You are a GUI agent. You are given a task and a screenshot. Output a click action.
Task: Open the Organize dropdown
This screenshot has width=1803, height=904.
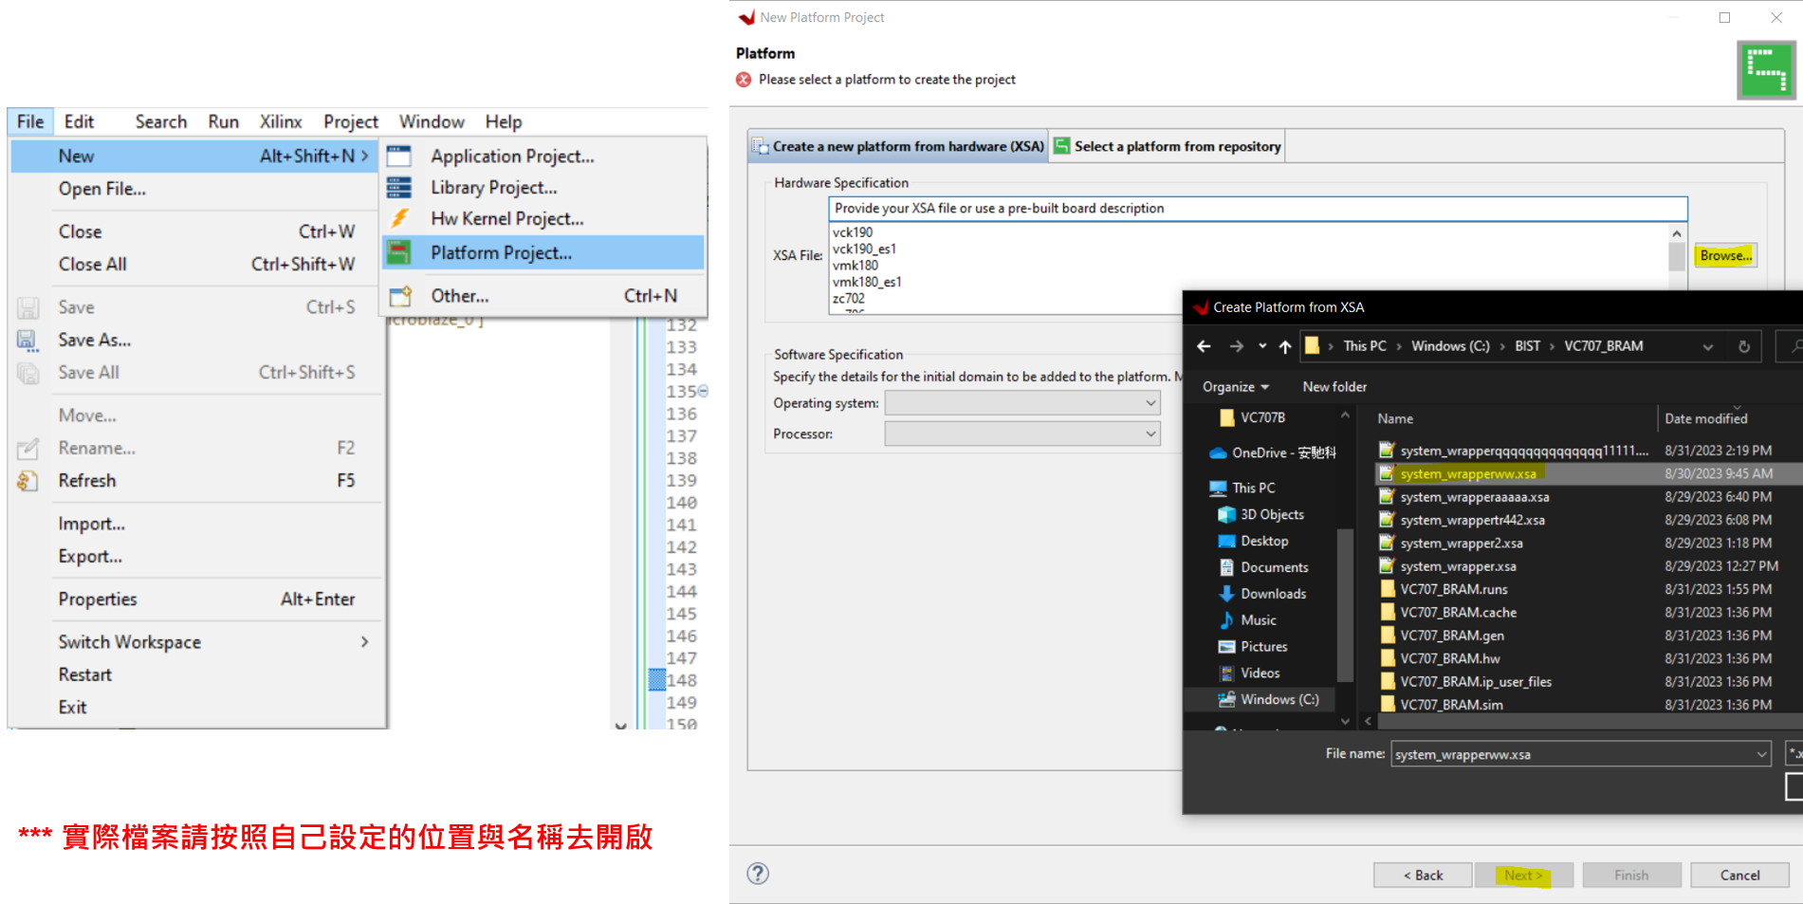1236,387
